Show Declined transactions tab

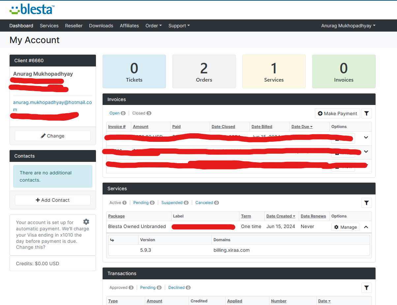[x=179, y=288]
